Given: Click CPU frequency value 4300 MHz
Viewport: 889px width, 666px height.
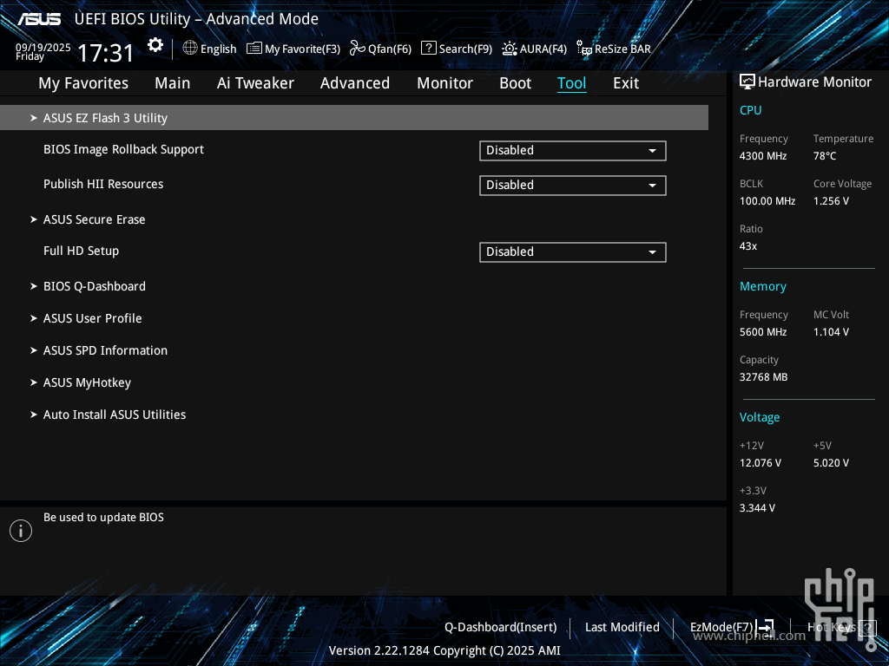Looking at the screenshot, I should (762, 156).
